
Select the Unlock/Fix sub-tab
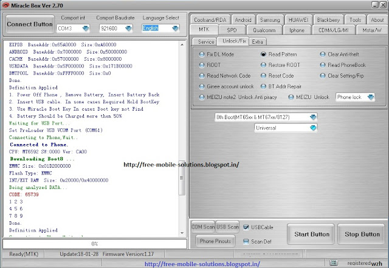click(234, 41)
